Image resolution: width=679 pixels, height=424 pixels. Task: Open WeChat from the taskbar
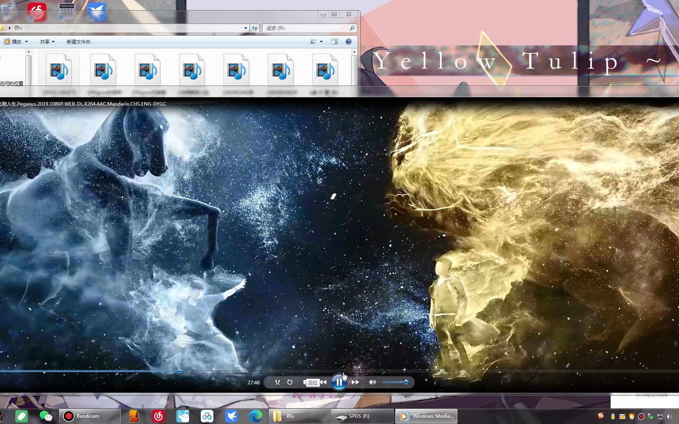tap(46, 416)
